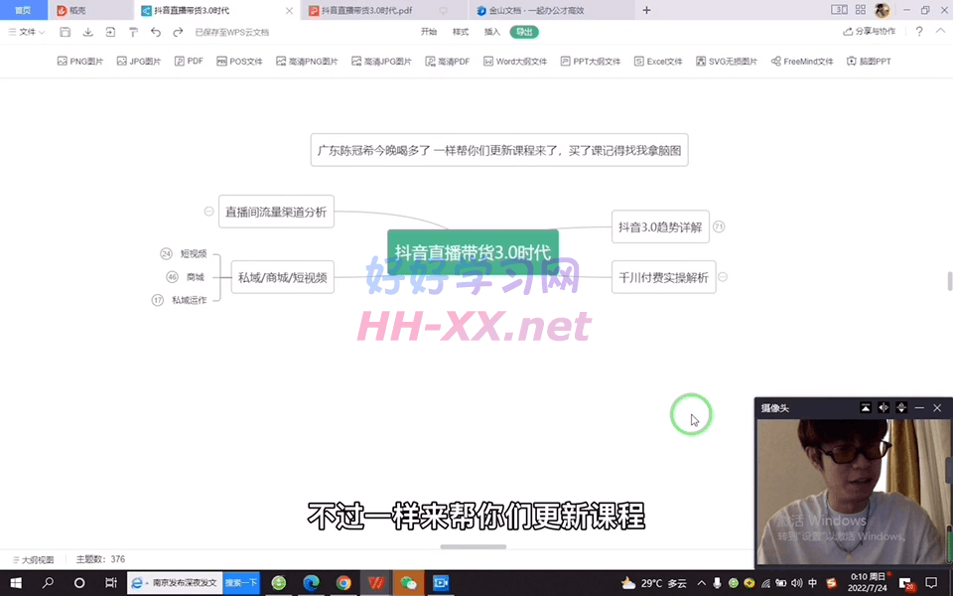
Task: Export as 脑图PPT
Action: point(870,62)
